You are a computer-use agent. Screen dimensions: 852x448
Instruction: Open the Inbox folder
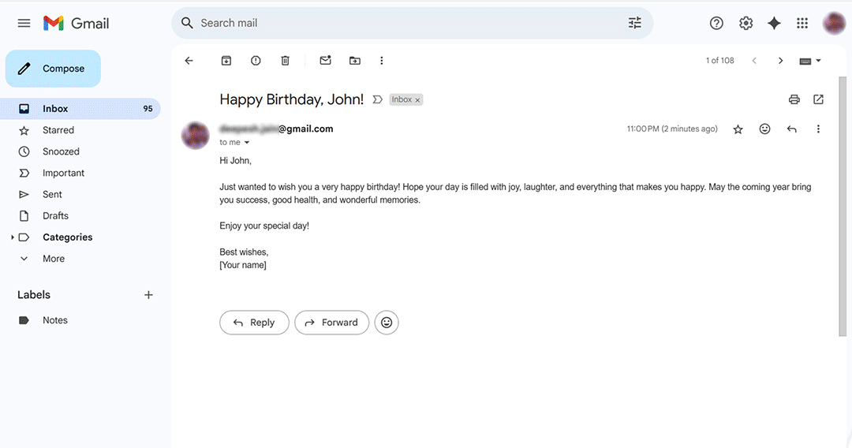(x=80, y=109)
